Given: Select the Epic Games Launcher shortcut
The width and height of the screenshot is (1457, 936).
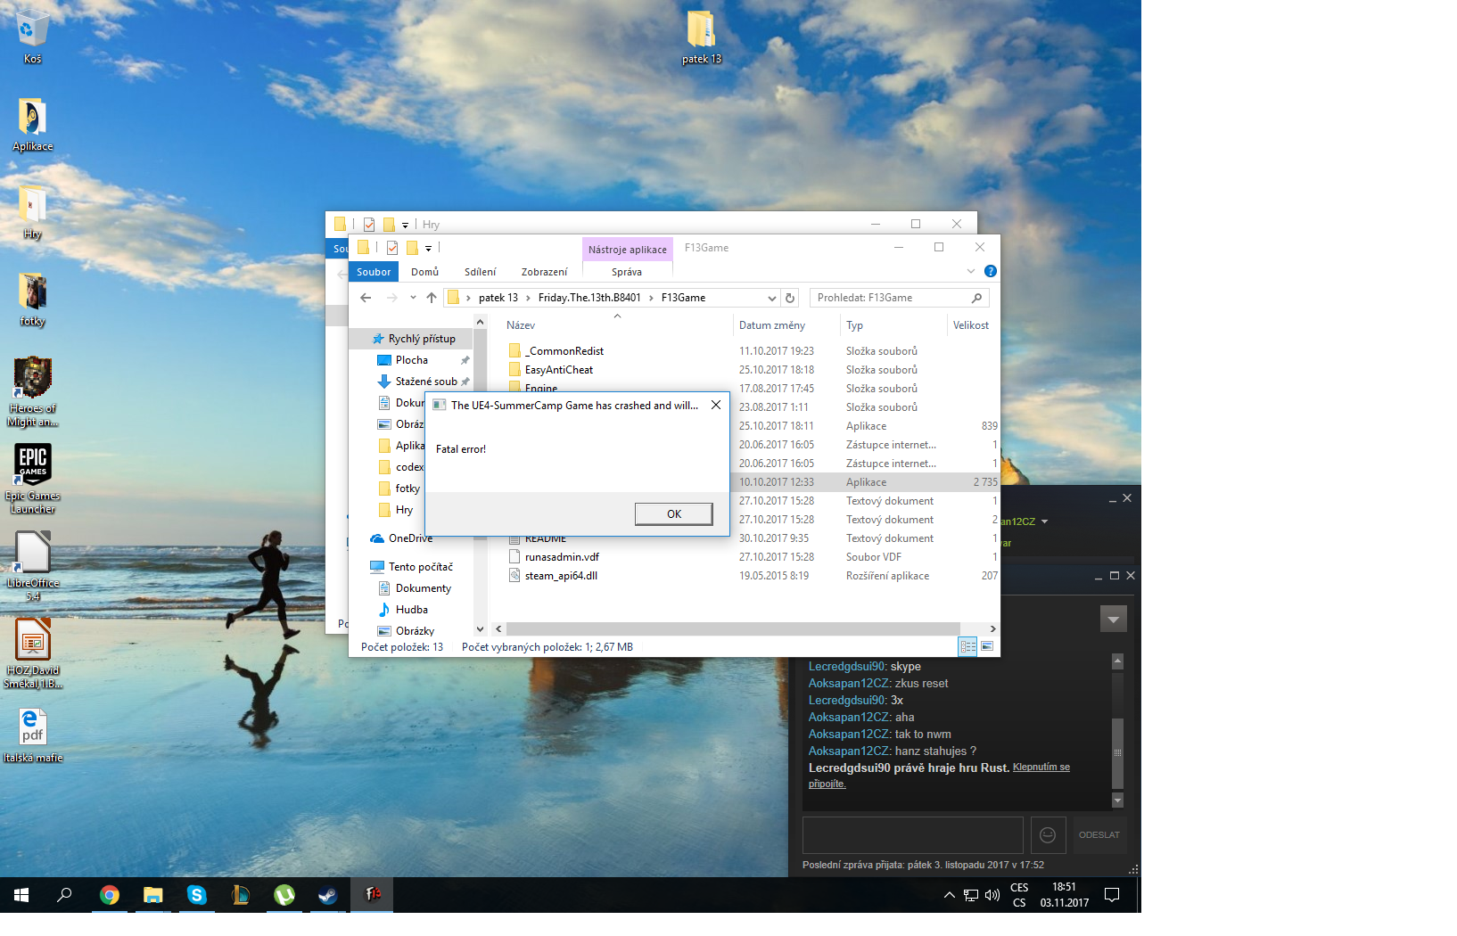Looking at the screenshot, I should tap(32, 479).
